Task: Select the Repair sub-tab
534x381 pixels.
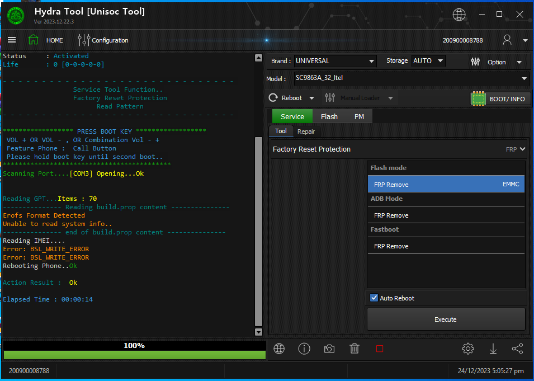Action: pyautogui.click(x=306, y=131)
